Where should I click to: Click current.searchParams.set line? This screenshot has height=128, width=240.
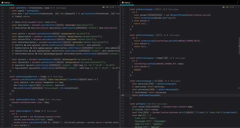pos(34,119)
